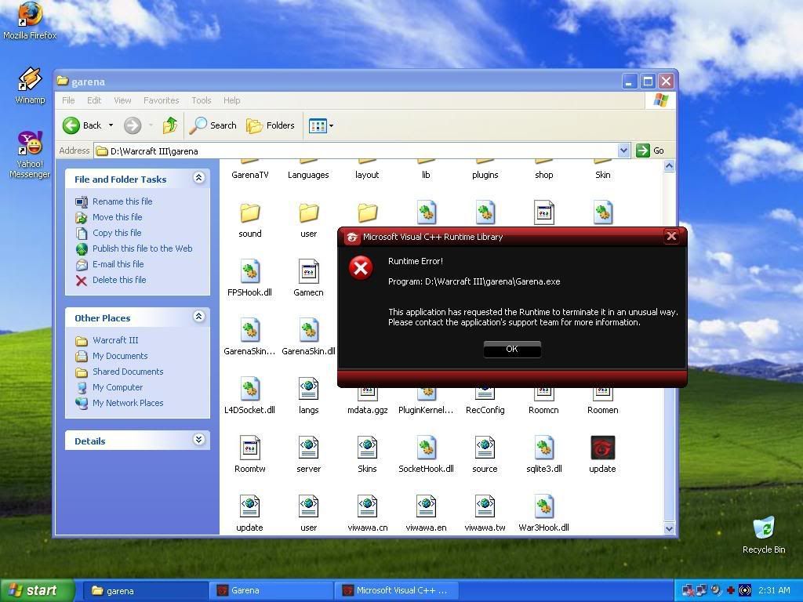Open the Recycle Bin
Image resolution: width=803 pixels, height=602 pixels.
point(763,529)
